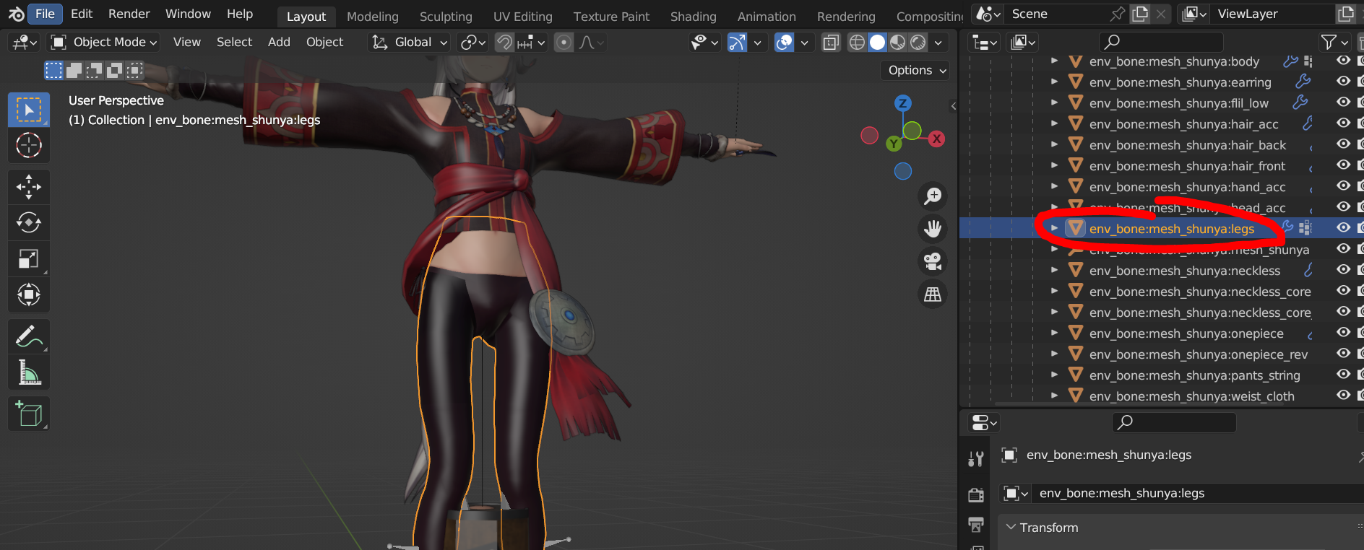Image resolution: width=1364 pixels, height=550 pixels.
Task: Toggle the camera view button
Action: click(x=933, y=261)
